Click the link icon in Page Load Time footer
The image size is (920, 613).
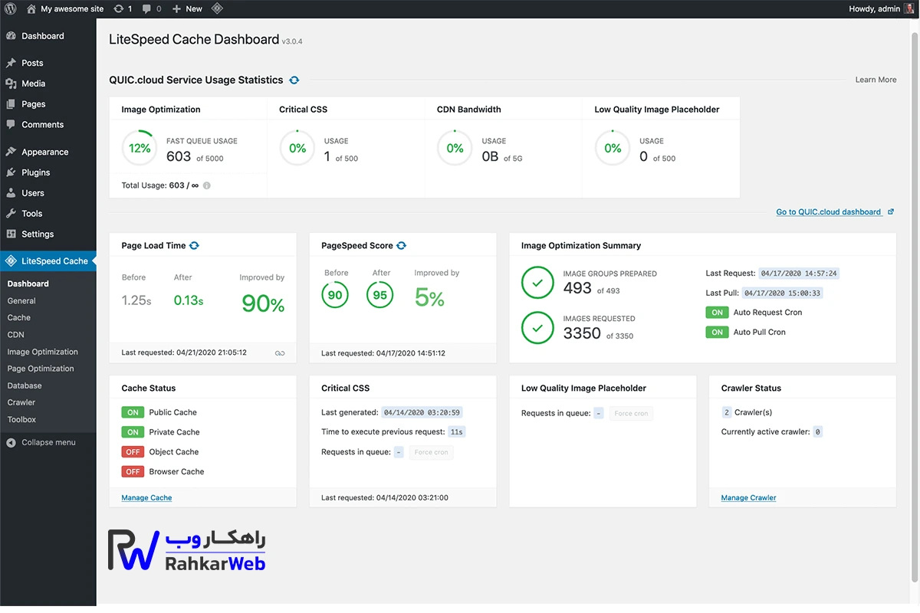[280, 353]
